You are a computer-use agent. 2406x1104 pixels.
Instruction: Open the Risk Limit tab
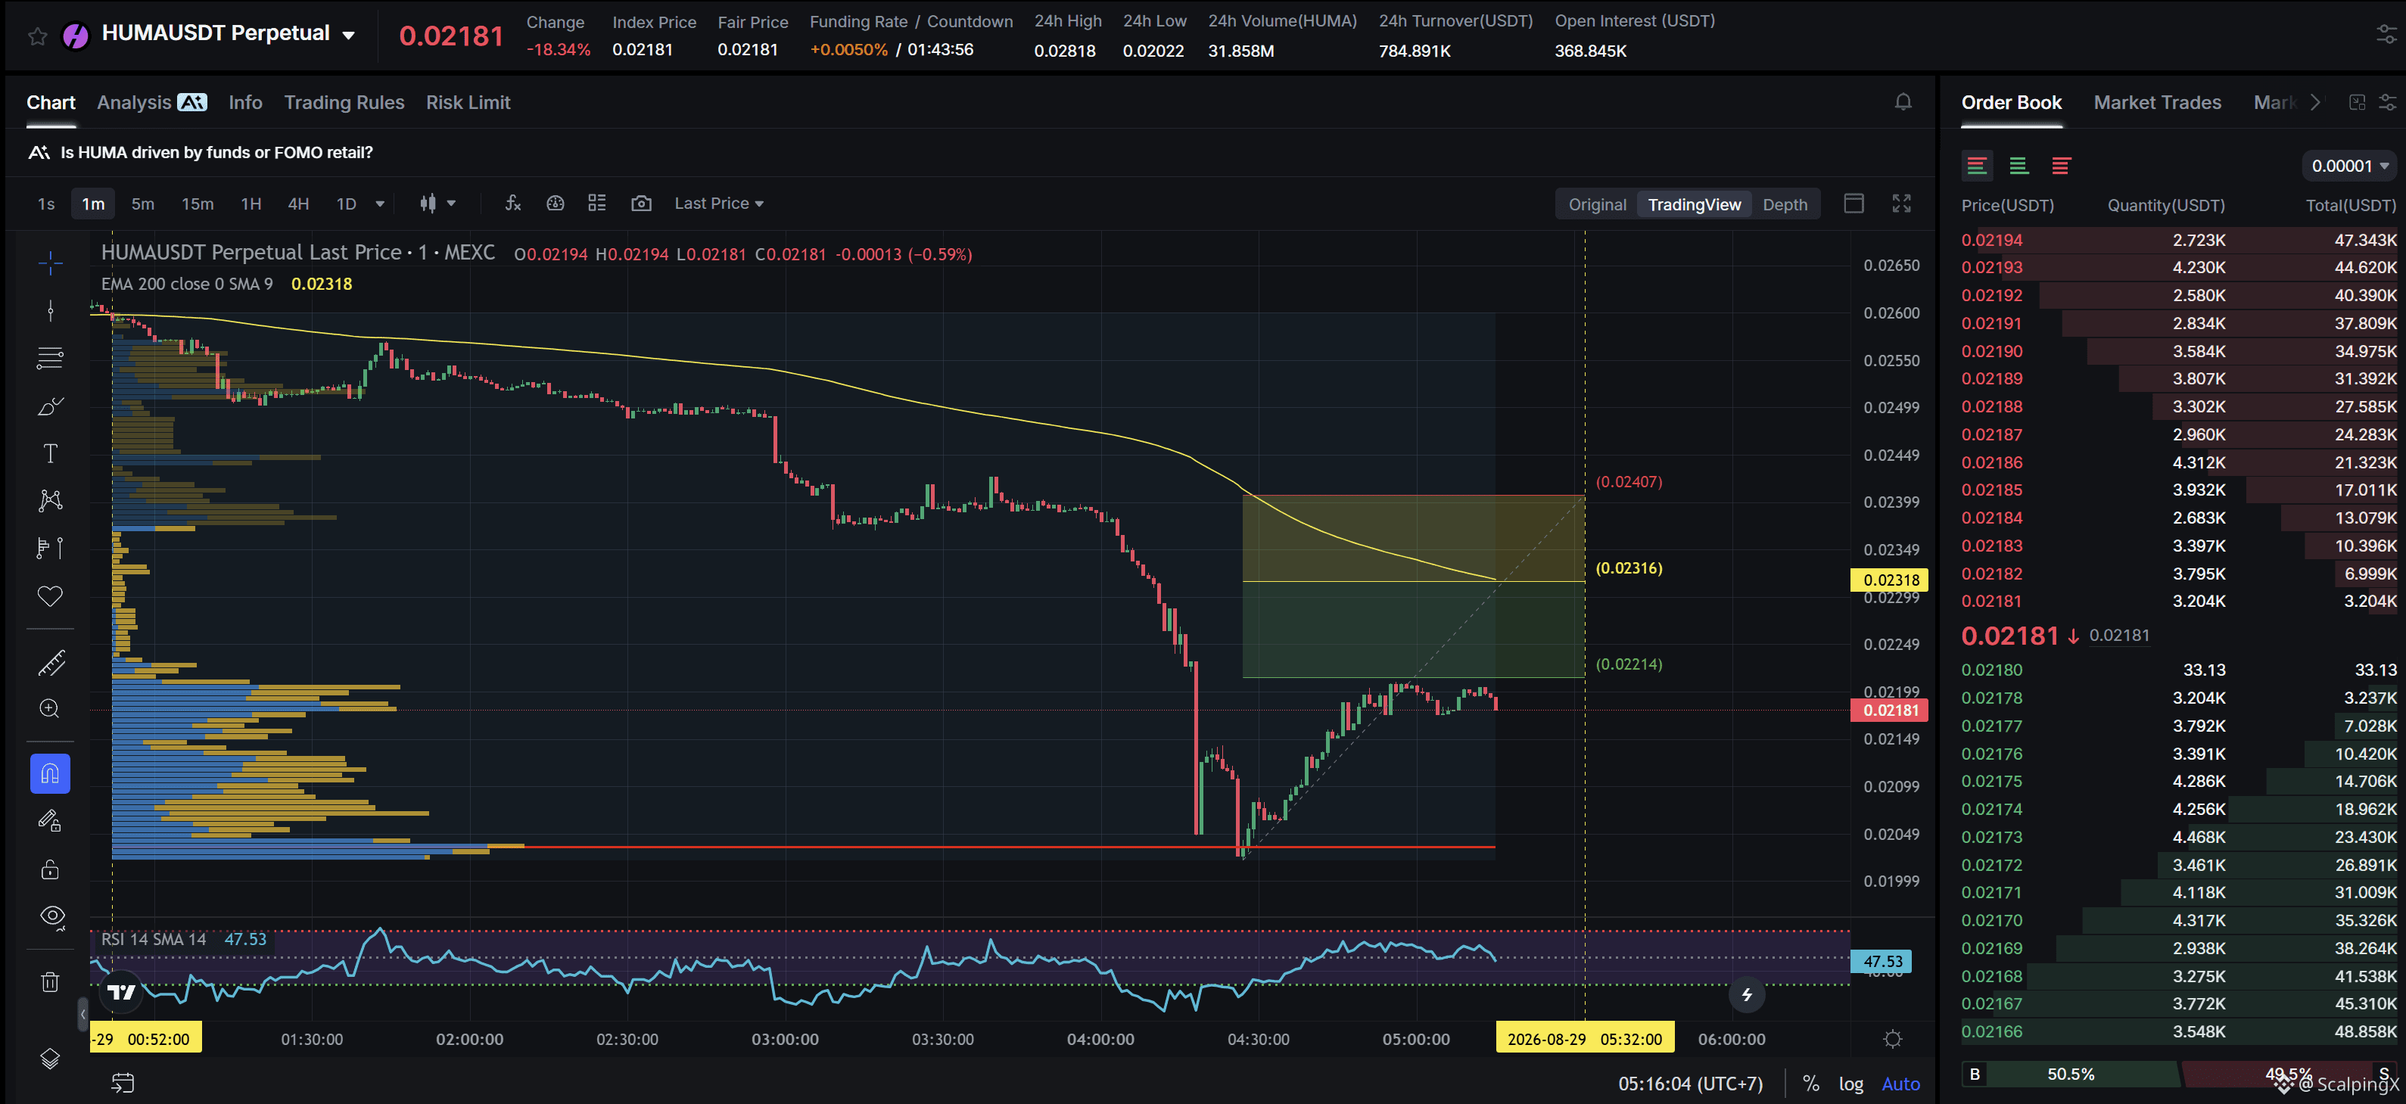(468, 103)
